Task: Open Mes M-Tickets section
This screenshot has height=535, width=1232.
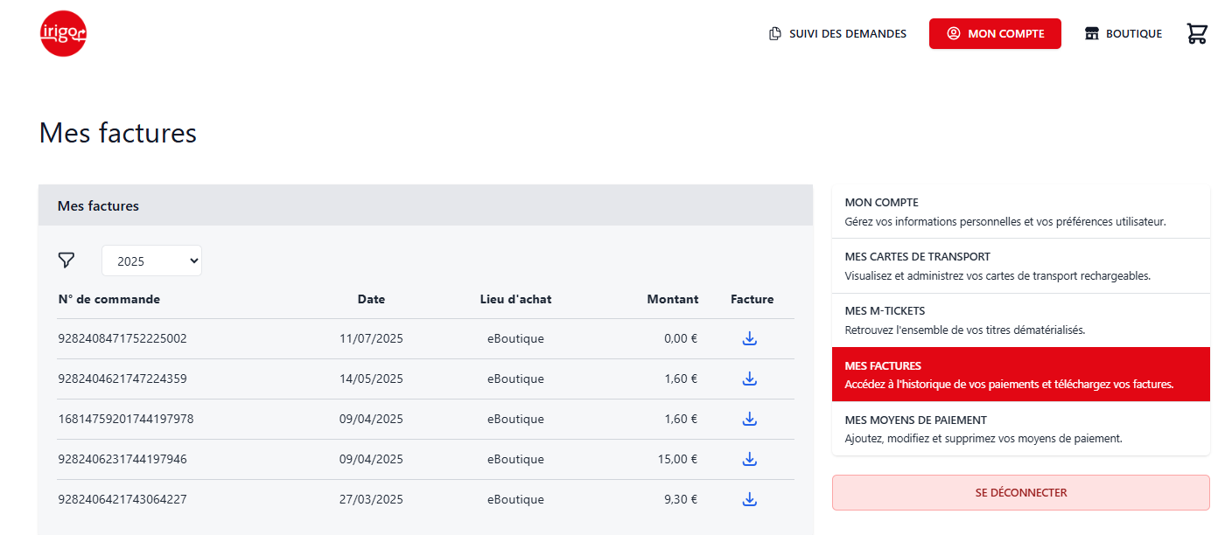Action: pyautogui.click(x=1020, y=320)
